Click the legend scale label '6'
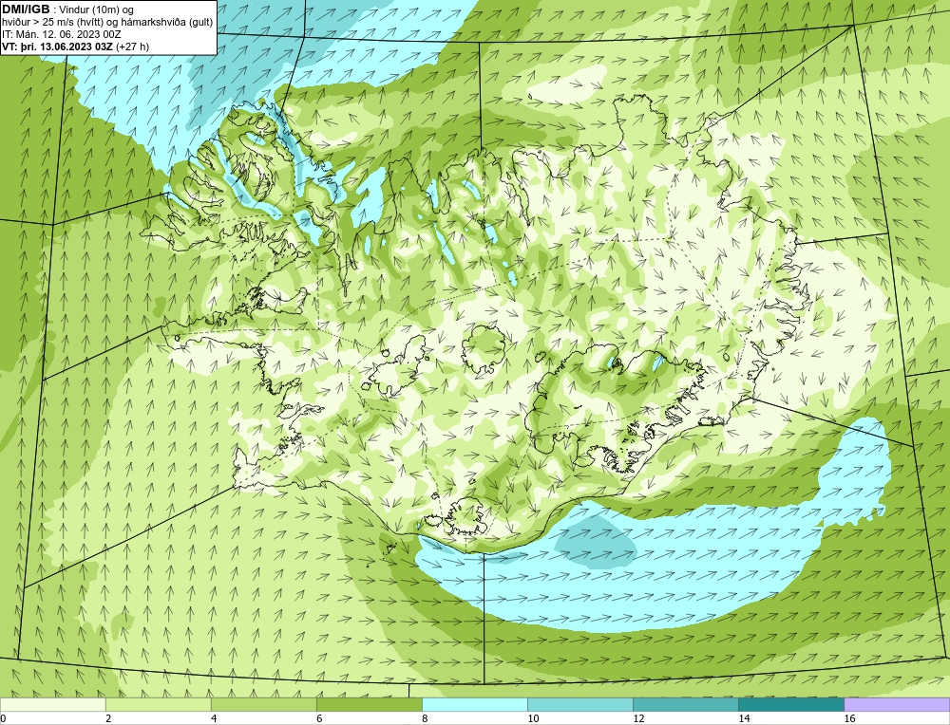Screen dimensions: 950x725 point(319,718)
